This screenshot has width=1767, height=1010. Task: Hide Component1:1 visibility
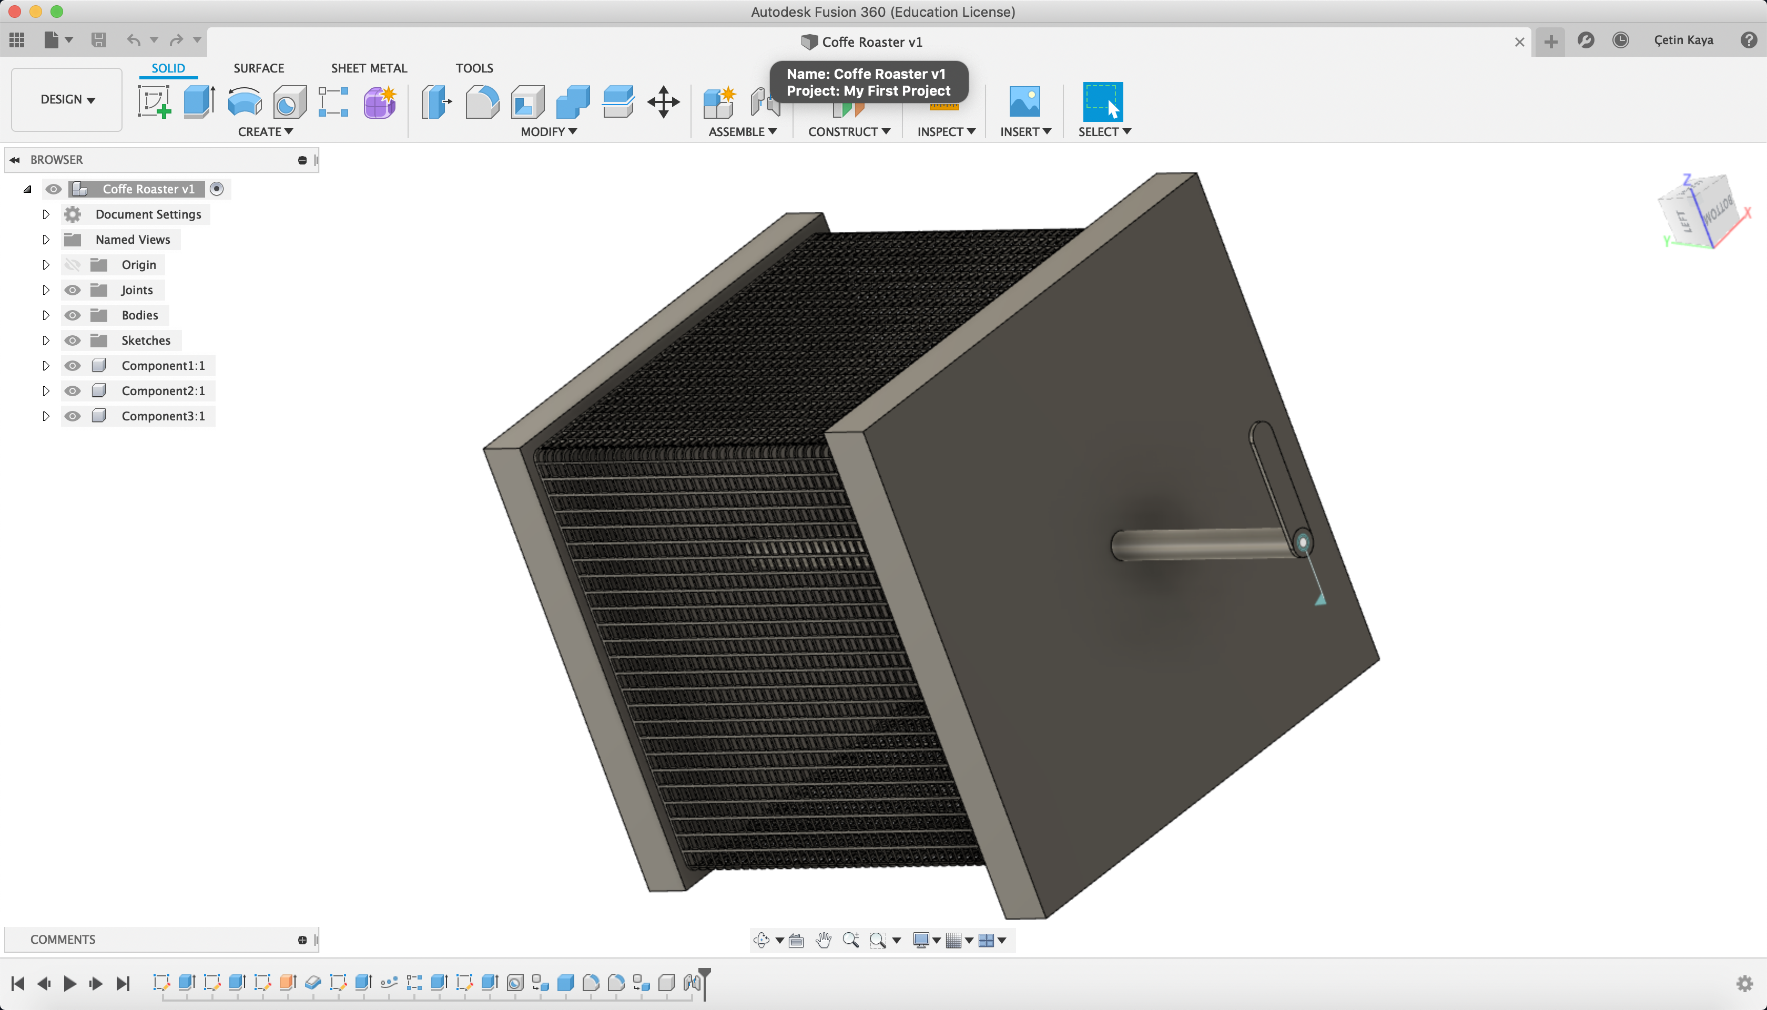pos(72,366)
